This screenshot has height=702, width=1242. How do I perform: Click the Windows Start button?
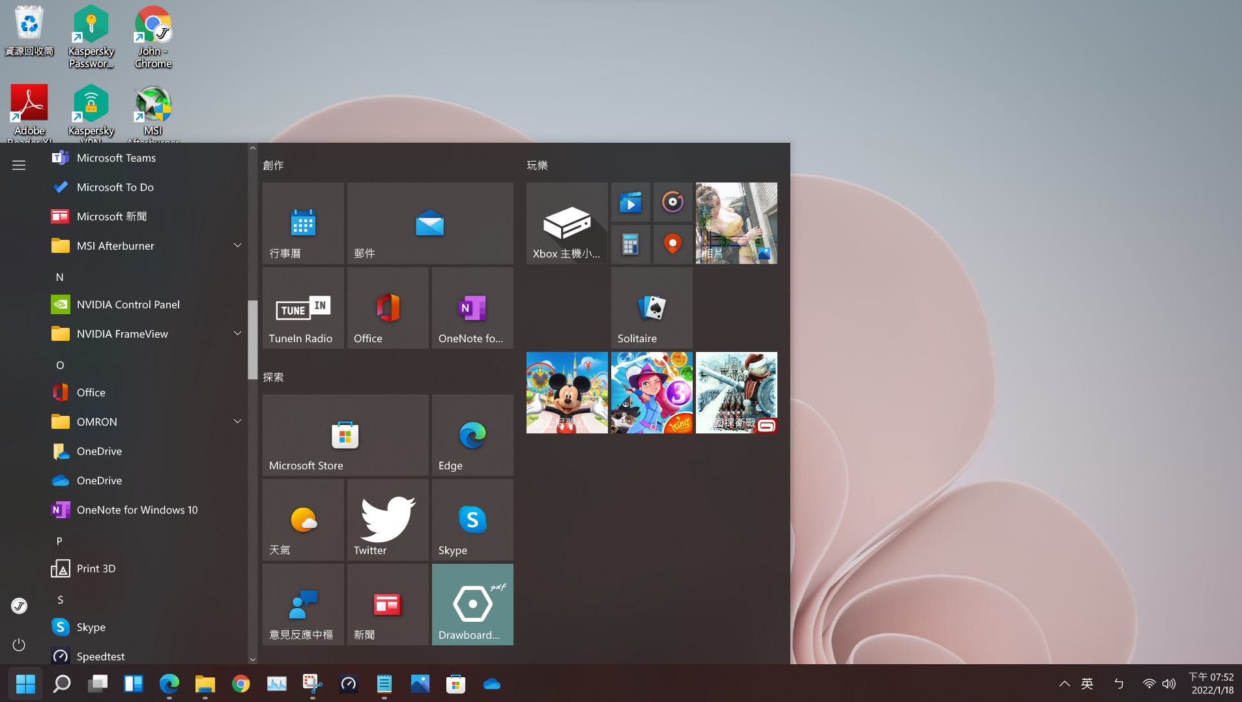pos(25,684)
